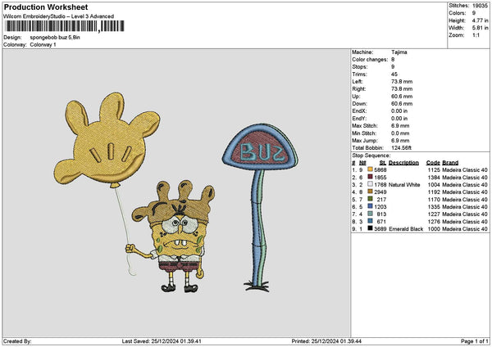Click 'Wilcom EmbroideryStudio – Level 3 Advanced' text
492x347 pixels.
coord(59,16)
